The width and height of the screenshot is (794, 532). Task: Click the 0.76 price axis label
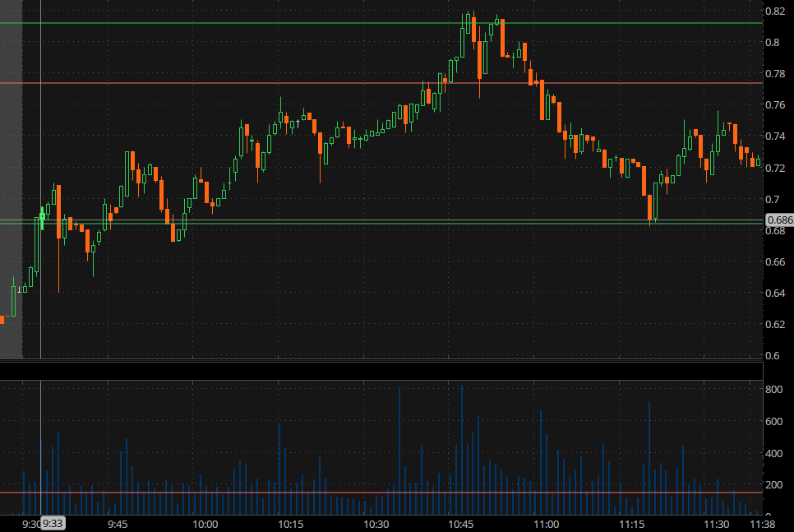pyautogui.click(x=775, y=105)
